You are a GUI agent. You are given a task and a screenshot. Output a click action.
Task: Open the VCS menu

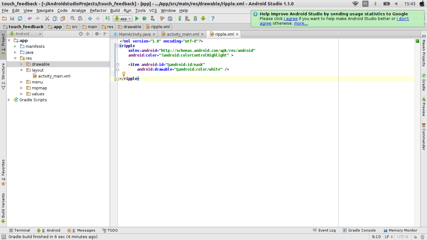pyautogui.click(x=153, y=10)
